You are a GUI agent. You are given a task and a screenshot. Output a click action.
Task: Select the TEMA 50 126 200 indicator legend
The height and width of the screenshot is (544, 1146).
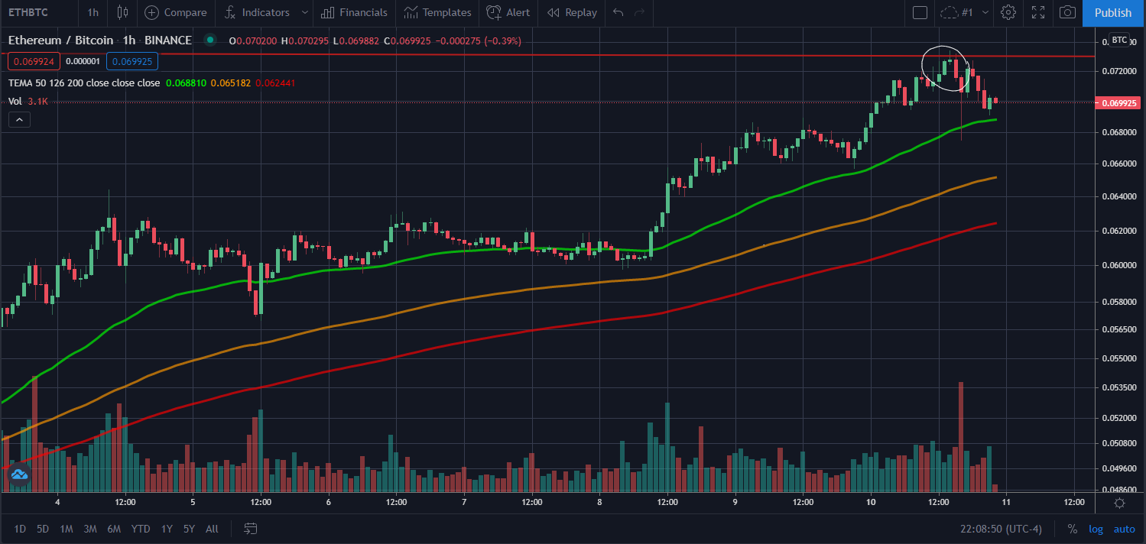pos(84,83)
